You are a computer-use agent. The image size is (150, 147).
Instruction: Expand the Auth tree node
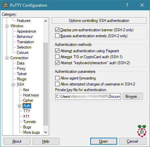pos(19,106)
